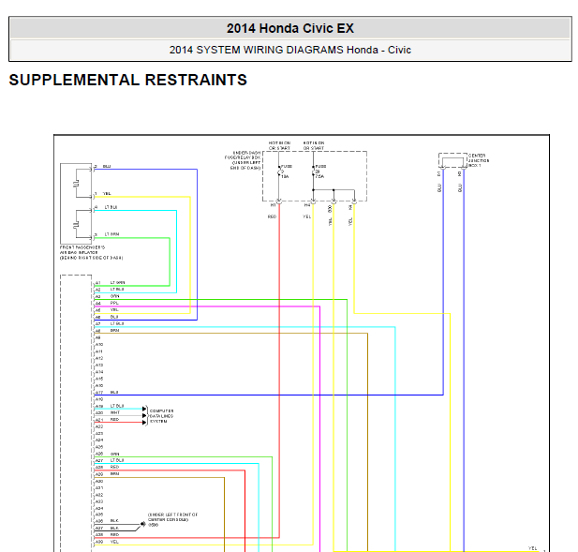Click the Front Passenger's Air Bag Inflator label

point(91,253)
